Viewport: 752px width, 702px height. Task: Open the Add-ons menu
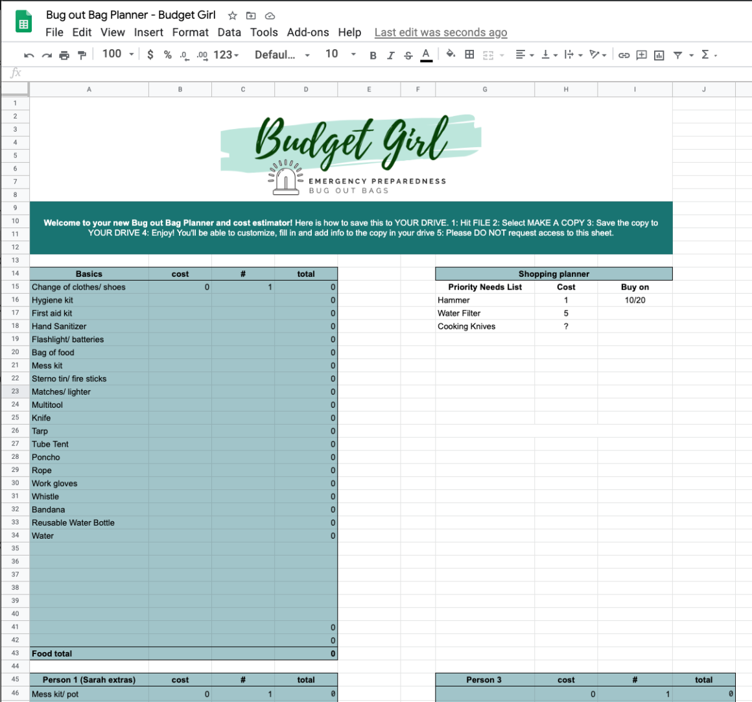(308, 32)
